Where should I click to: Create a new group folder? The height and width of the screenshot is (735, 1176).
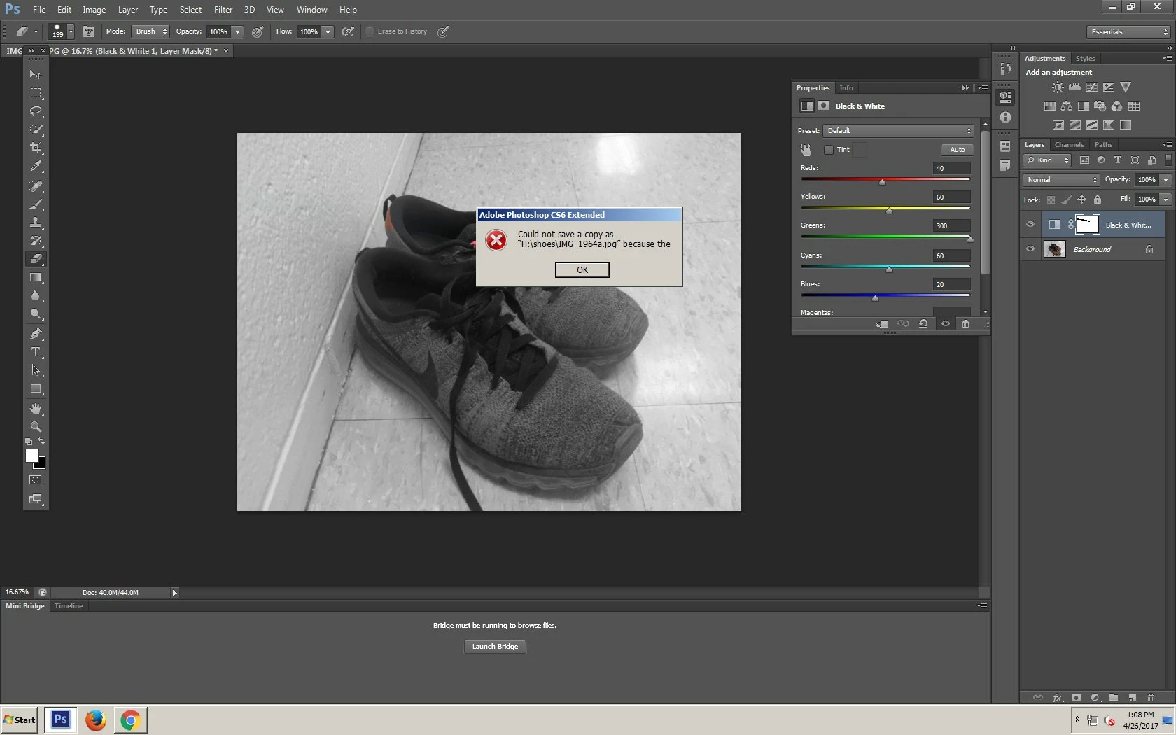(1114, 698)
